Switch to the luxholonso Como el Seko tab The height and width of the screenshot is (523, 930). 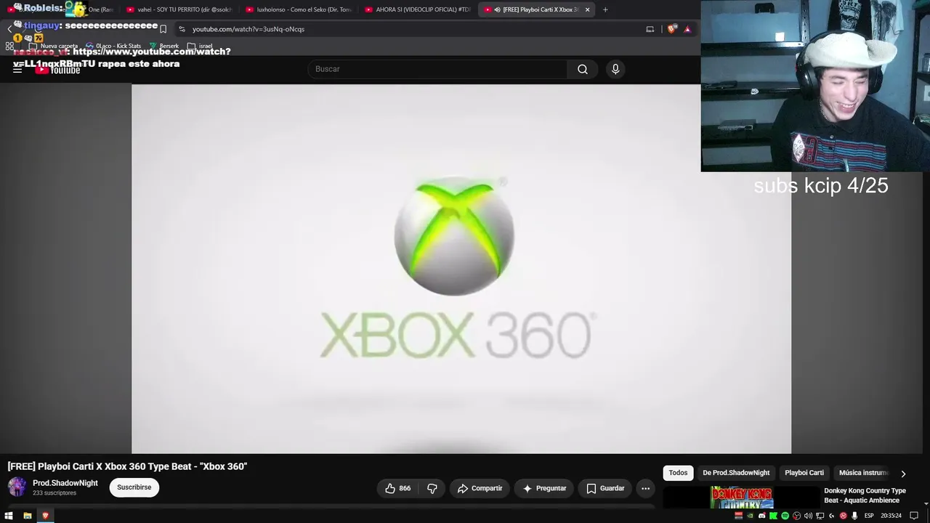coord(298,9)
